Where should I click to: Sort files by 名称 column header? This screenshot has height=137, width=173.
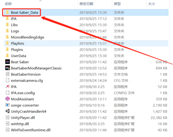tap(8, 4)
